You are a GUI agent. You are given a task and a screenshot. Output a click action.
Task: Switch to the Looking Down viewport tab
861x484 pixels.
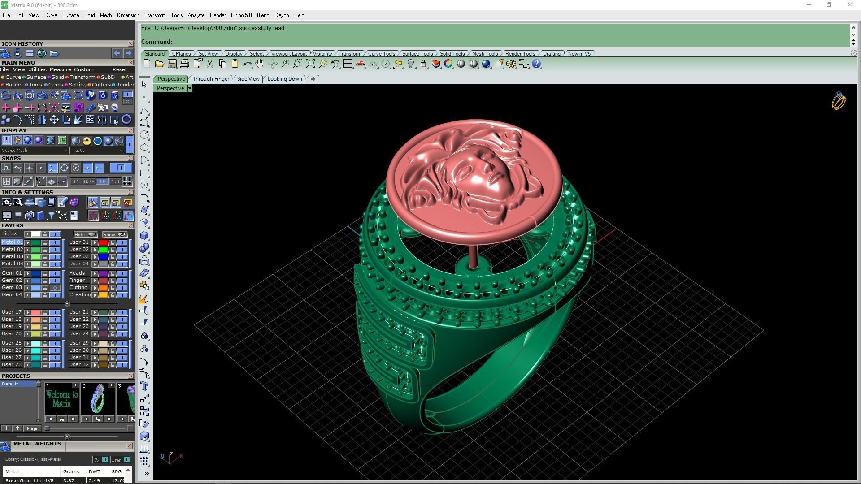tap(285, 79)
